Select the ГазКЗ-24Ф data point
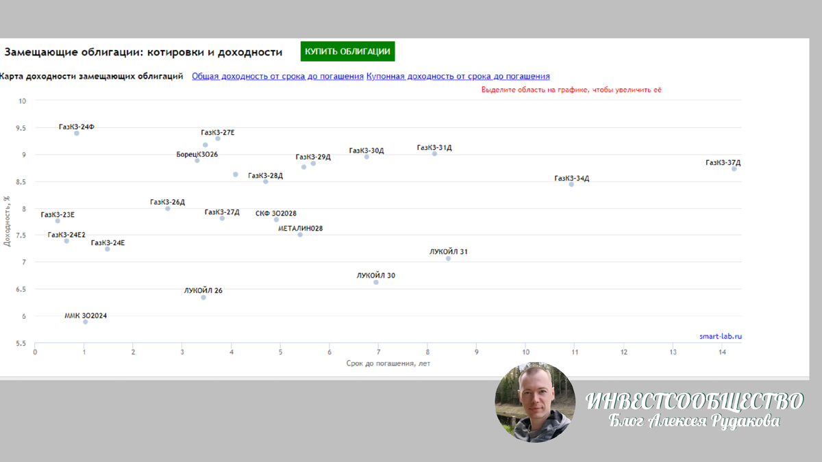 pos(77,133)
